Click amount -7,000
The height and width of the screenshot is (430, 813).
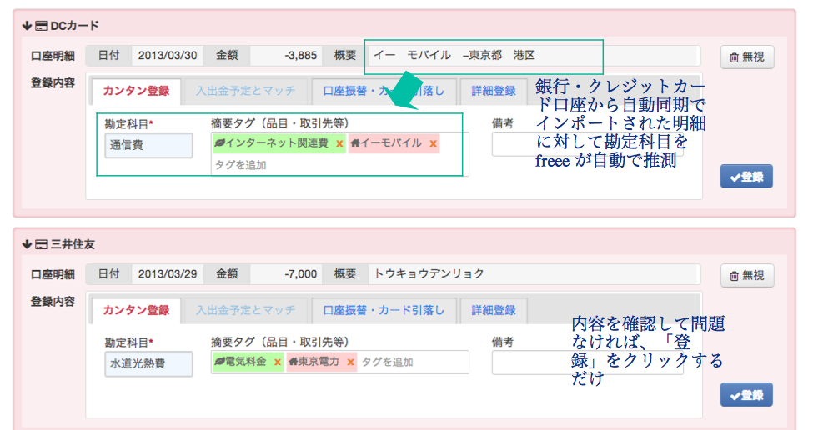coord(300,274)
